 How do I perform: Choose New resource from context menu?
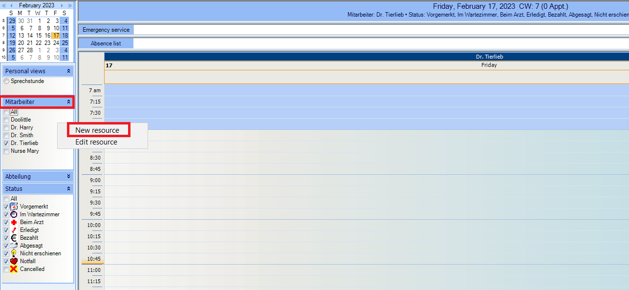[97, 130]
